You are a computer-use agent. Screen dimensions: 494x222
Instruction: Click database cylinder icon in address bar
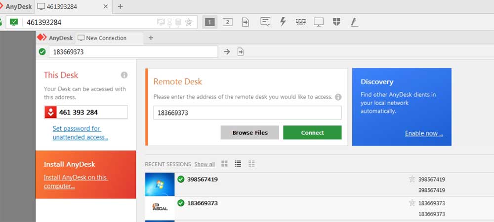click(x=178, y=22)
